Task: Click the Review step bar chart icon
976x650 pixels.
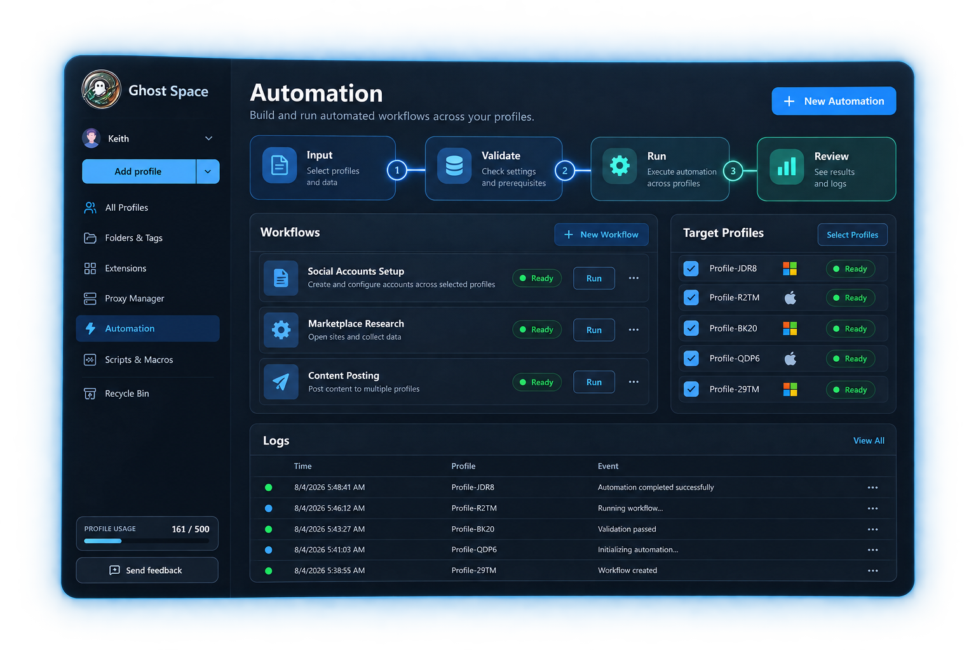Action: (x=787, y=167)
